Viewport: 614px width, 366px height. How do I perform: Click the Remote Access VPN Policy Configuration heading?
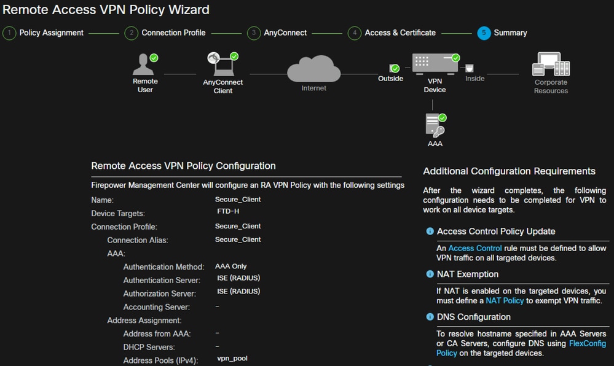pyautogui.click(x=183, y=166)
